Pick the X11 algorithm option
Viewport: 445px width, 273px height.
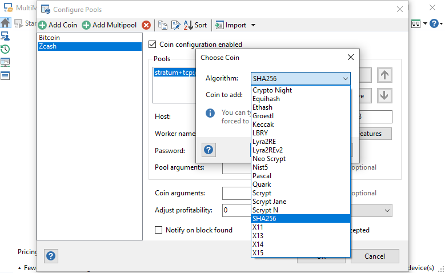258,227
